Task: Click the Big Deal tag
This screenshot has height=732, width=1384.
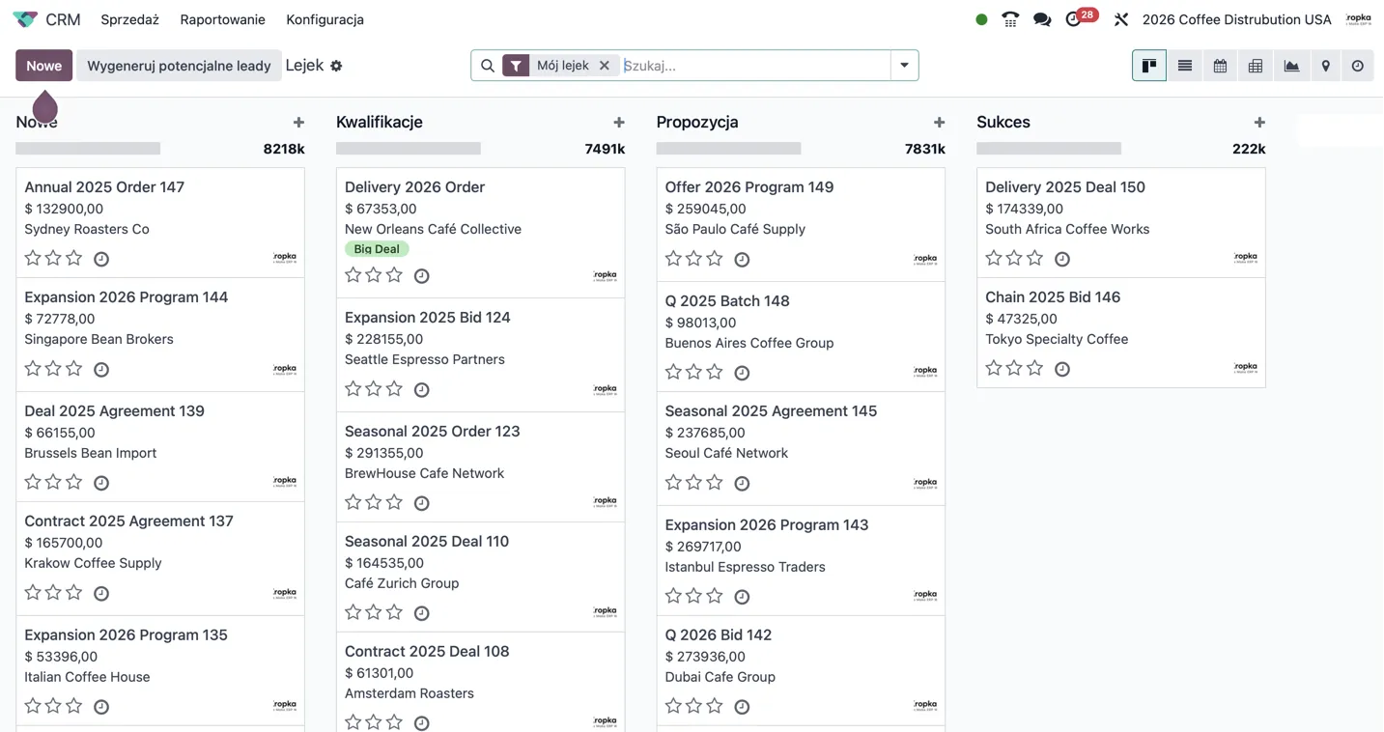Action: (377, 249)
